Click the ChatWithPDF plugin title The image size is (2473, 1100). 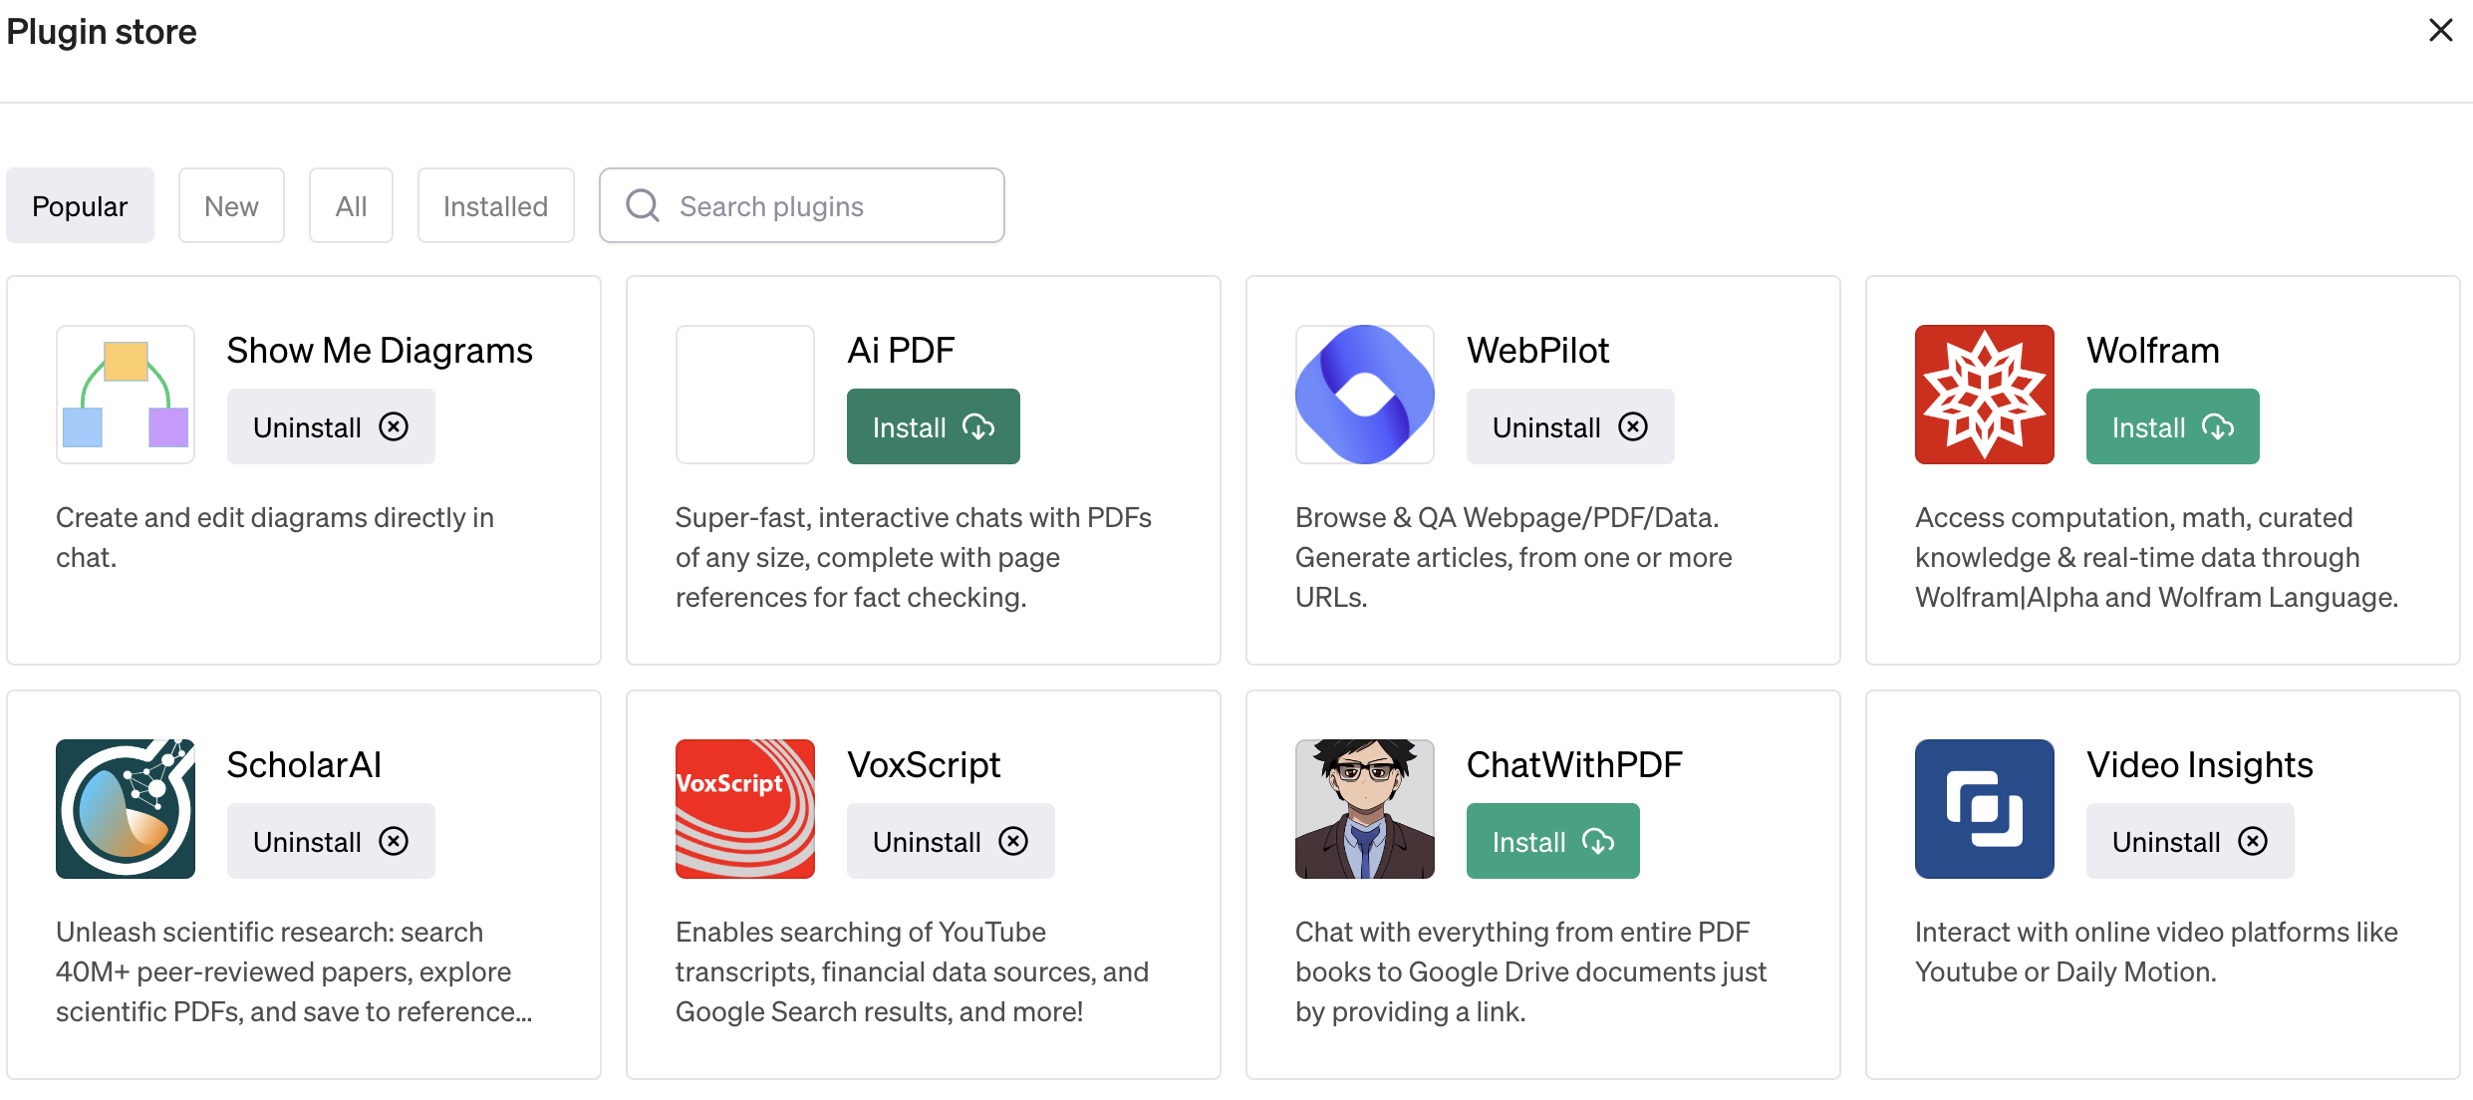tap(1574, 765)
